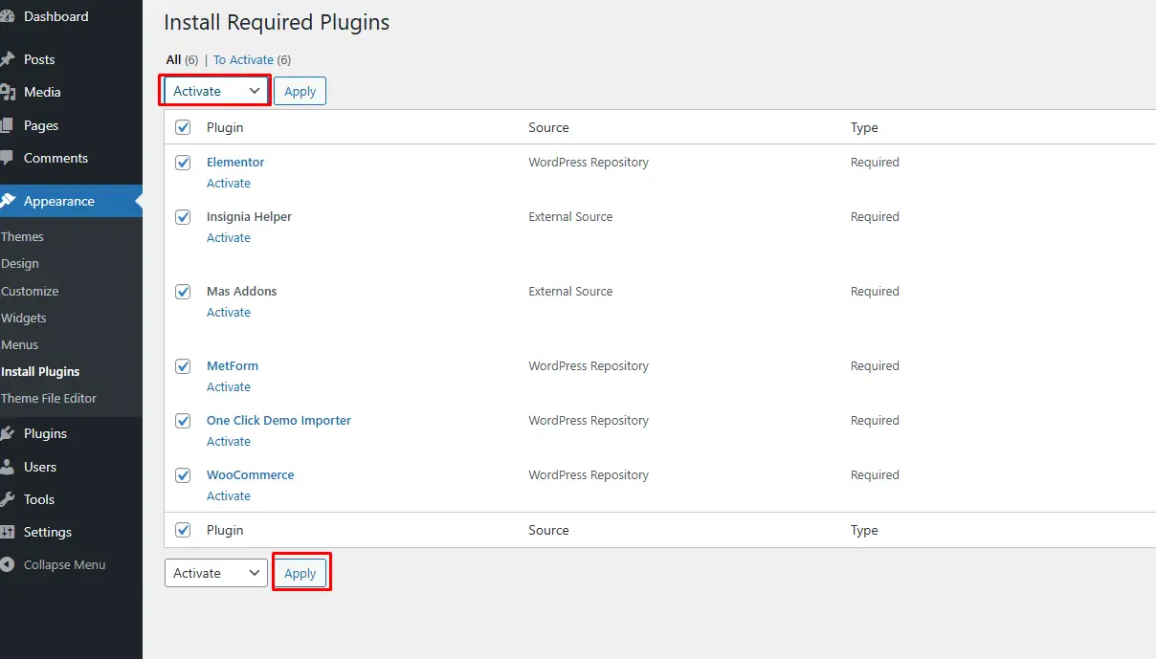
Task: Open the top bulk actions Activate dropdown
Action: pyautogui.click(x=215, y=91)
